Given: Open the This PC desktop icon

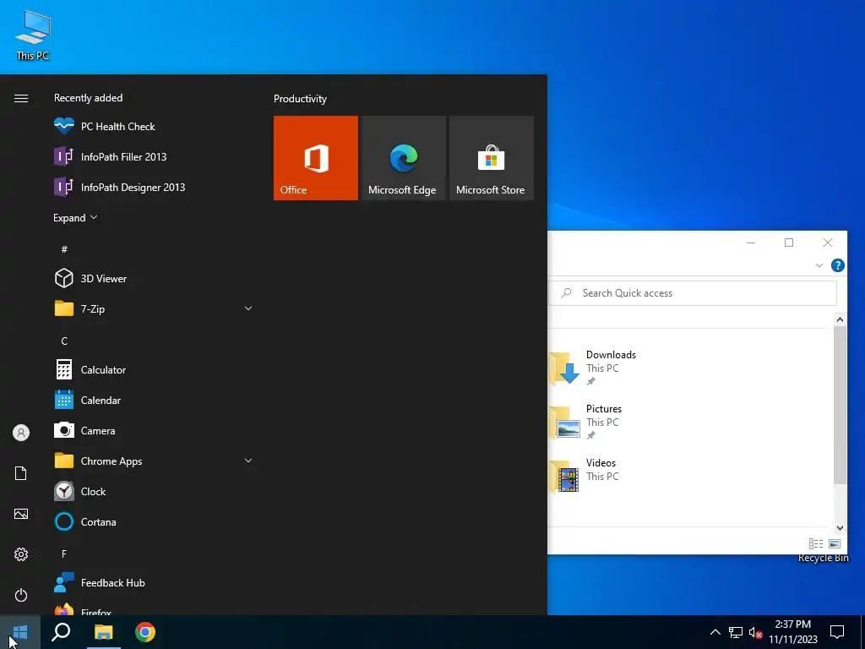Looking at the screenshot, I should (33, 34).
